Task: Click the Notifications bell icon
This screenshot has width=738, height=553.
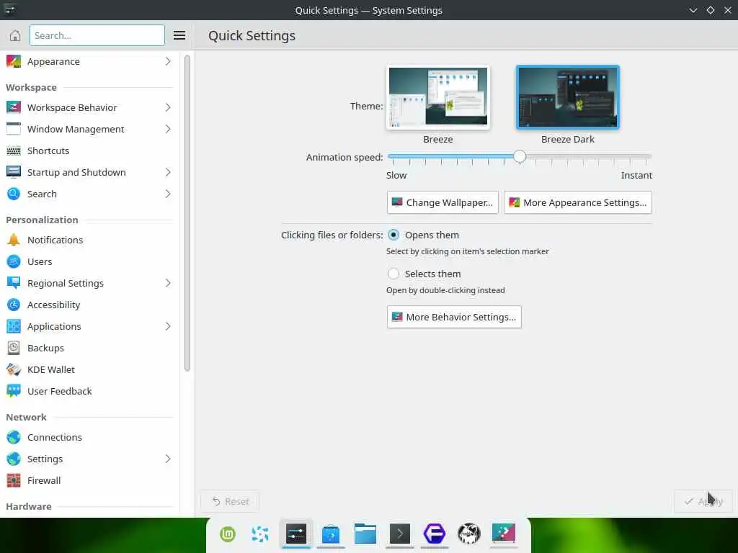Action: tap(14, 240)
